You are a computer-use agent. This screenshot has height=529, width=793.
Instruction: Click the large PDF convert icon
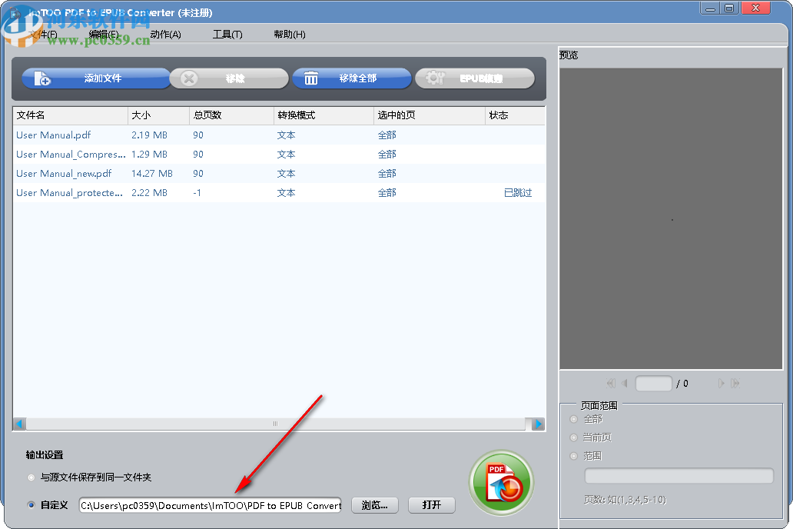pyautogui.click(x=501, y=484)
